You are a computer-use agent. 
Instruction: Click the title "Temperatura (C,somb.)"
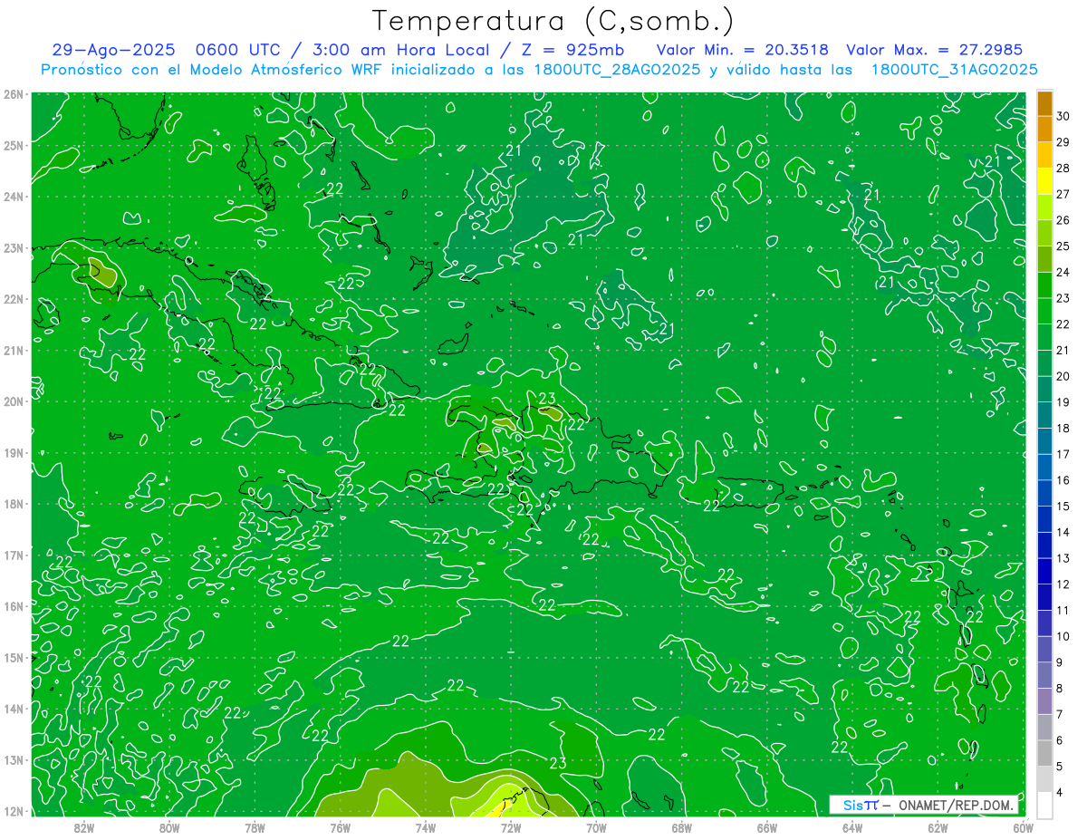pos(553,21)
